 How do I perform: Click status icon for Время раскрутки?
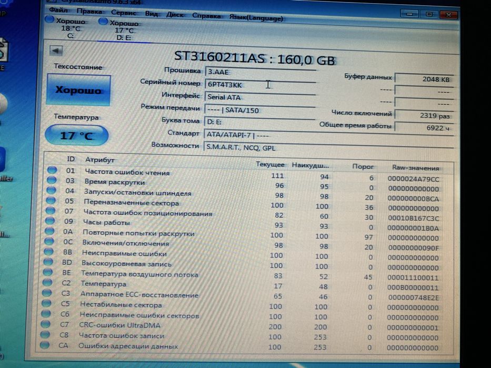52,180
